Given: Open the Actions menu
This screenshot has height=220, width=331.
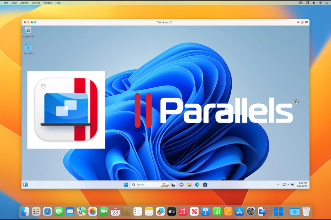Looking at the screenshot, I should pyautogui.click(x=24, y=2).
